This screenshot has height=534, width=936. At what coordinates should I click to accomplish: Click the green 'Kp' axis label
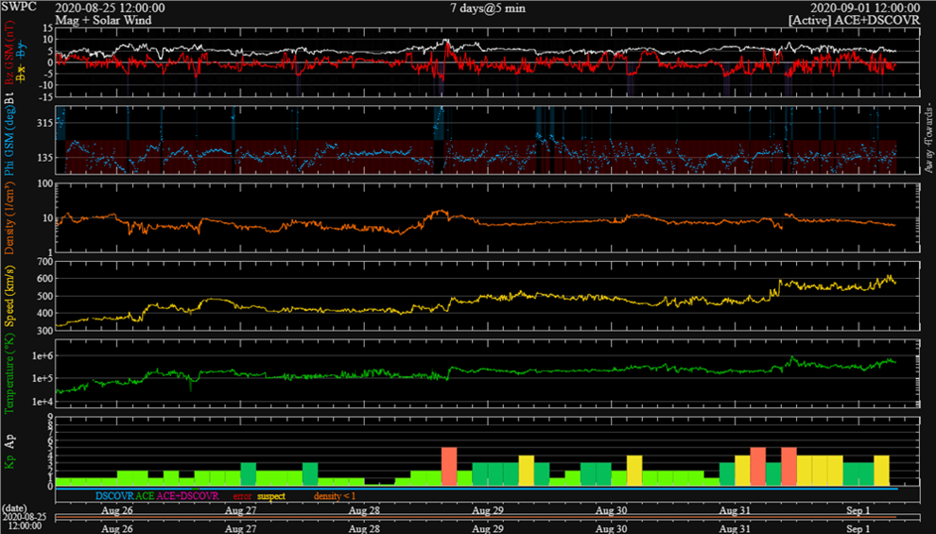pos(9,462)
